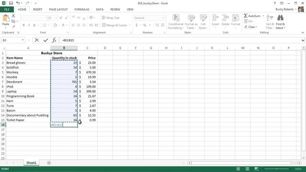
Task: Open Cell Styles gallery
Action: coord(203,18)
